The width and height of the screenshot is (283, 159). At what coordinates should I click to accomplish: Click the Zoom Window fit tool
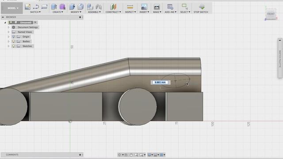pyautogui.click(x=141, y=155)
